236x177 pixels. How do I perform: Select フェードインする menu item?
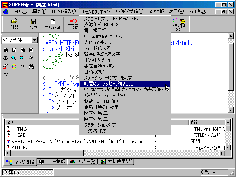125,48
